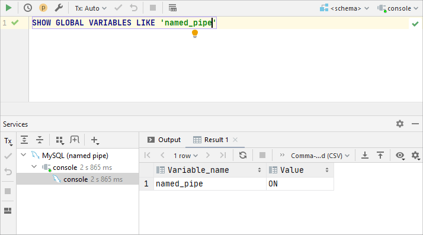423x235 pixels.
Task: Go to first page of results
Action: coord(148,155)
